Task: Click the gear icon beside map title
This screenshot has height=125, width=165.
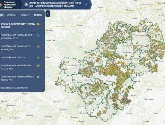Action: (86, 5)
